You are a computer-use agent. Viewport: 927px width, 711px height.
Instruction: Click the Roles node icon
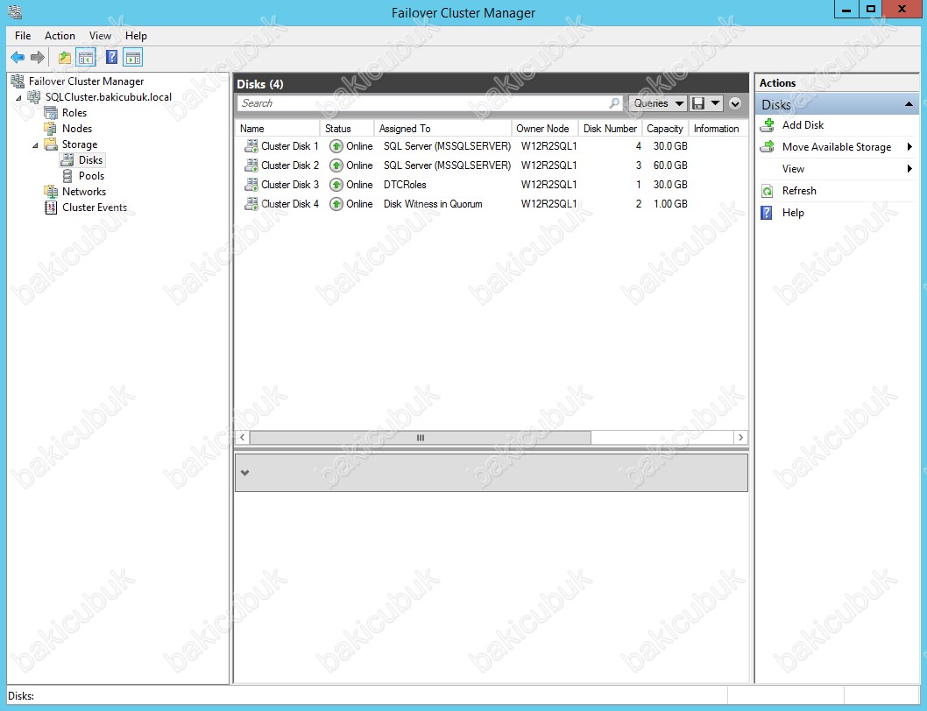click(x=51, y=112)
